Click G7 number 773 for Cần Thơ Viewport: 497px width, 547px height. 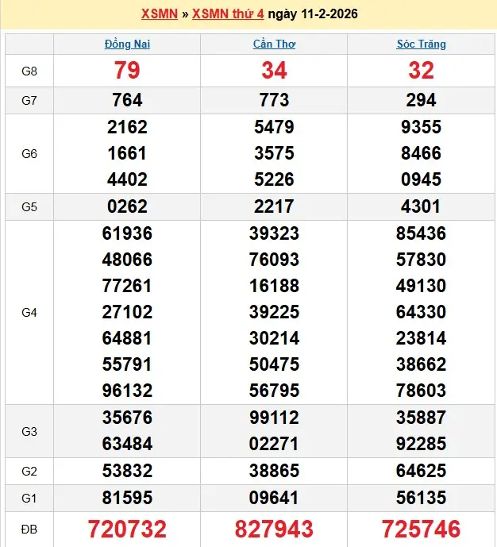click(274, 100)
